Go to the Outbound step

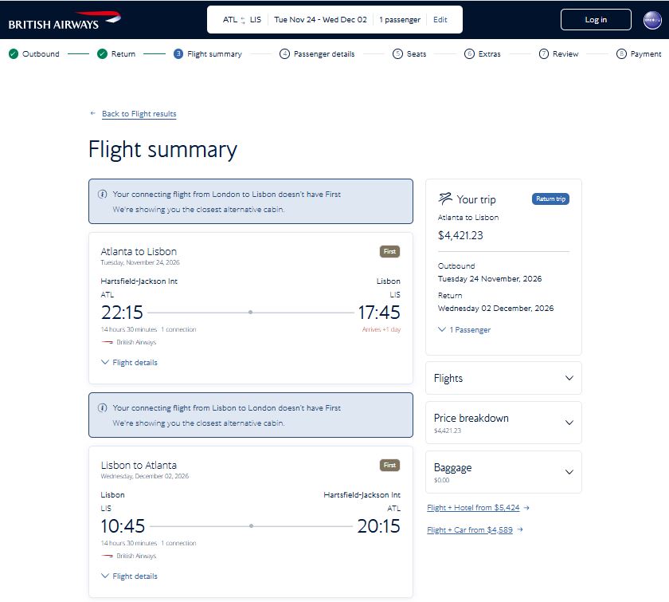pos(34,54)
